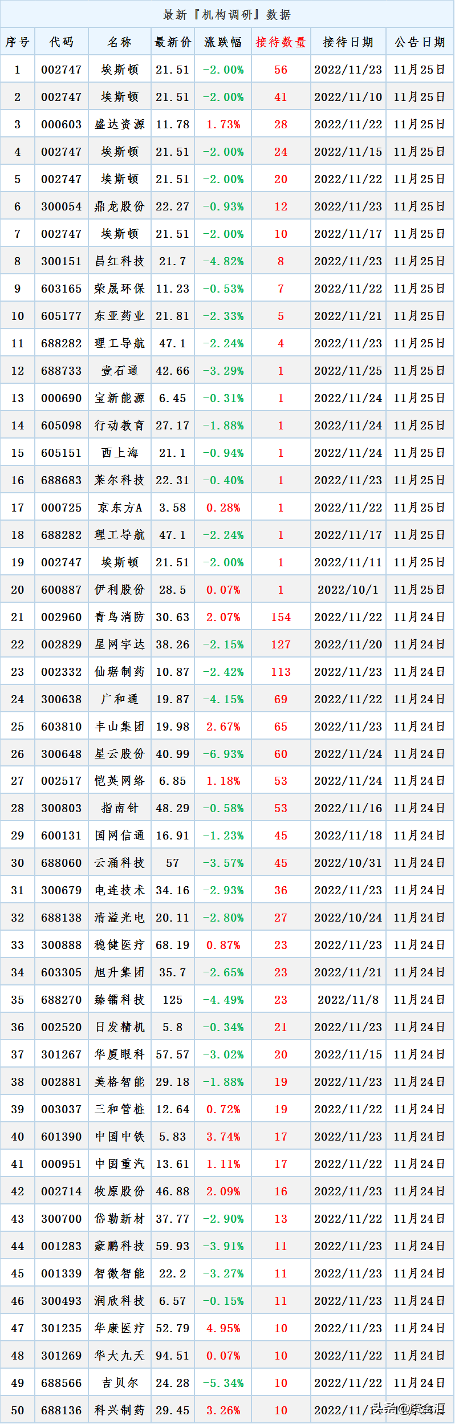Click stock code 000603

(x=62, y=124)
